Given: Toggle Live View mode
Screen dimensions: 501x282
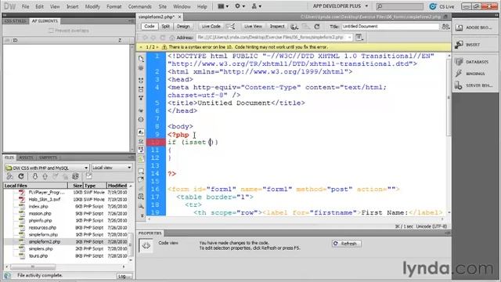Looking at the screenshot, I should click(253, 27).
